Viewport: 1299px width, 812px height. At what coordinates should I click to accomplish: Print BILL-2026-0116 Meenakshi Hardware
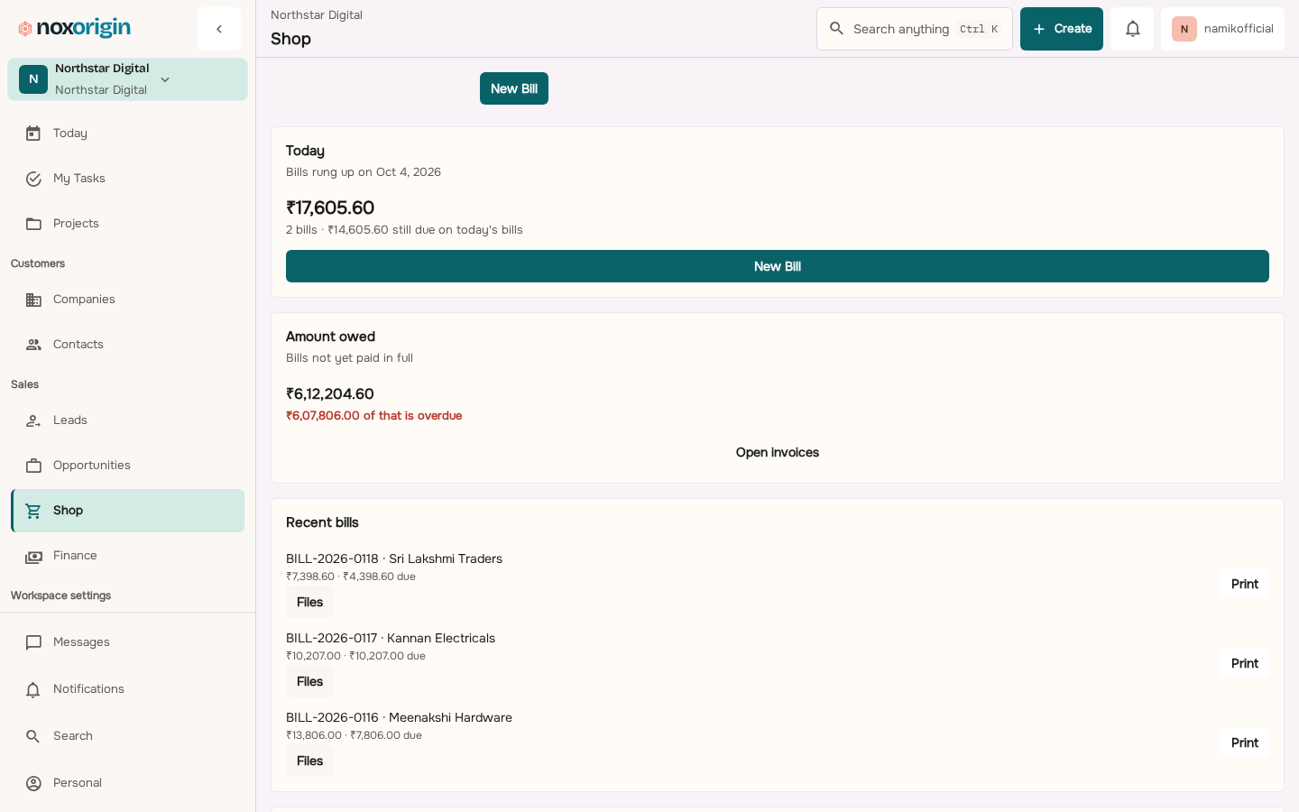point(1245,743)
